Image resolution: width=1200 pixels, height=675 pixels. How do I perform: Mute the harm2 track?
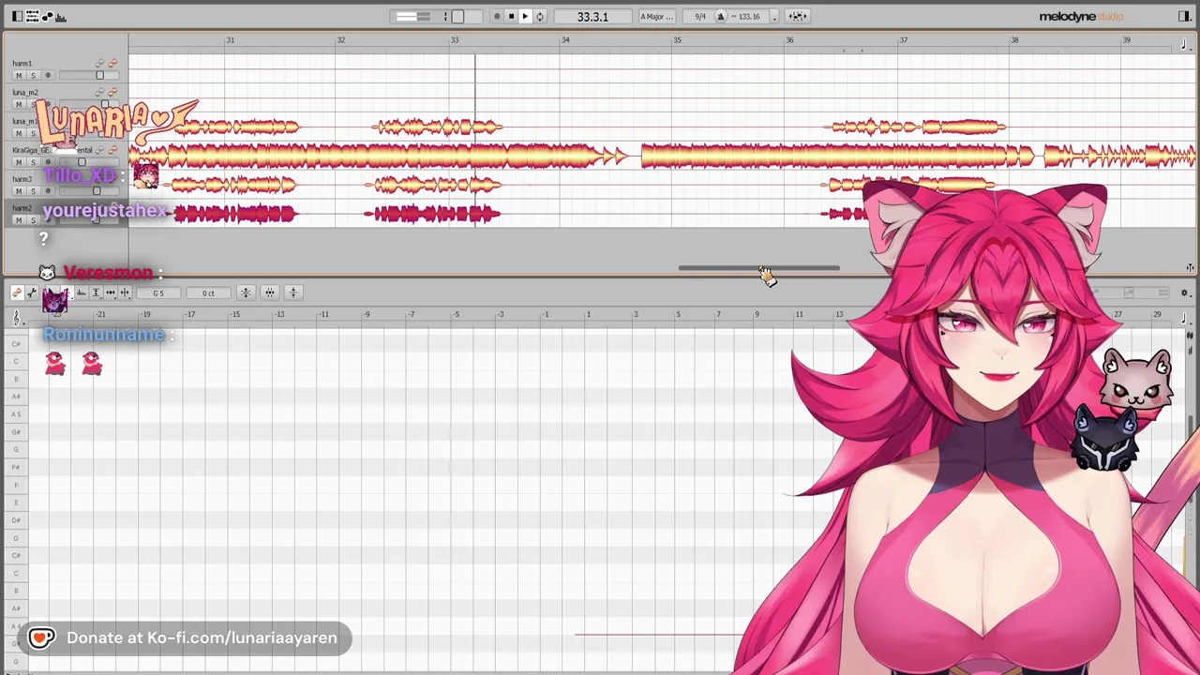[18, 220]
